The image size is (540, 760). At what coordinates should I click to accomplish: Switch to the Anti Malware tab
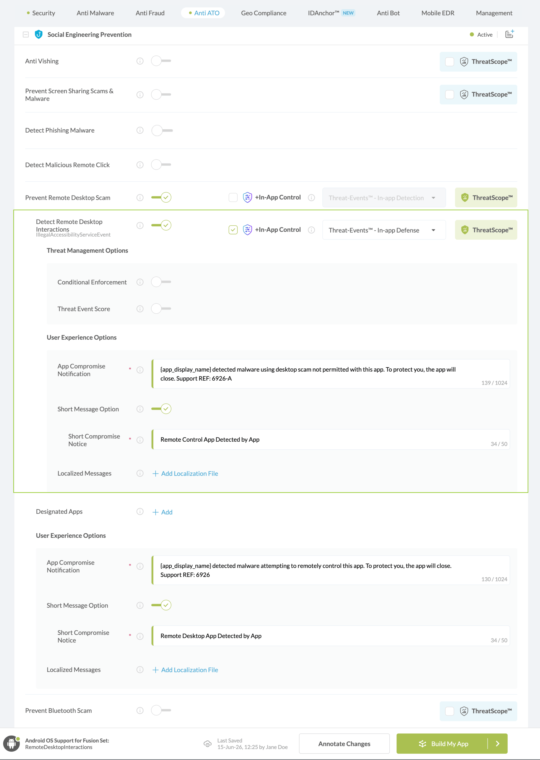(95, 13)
